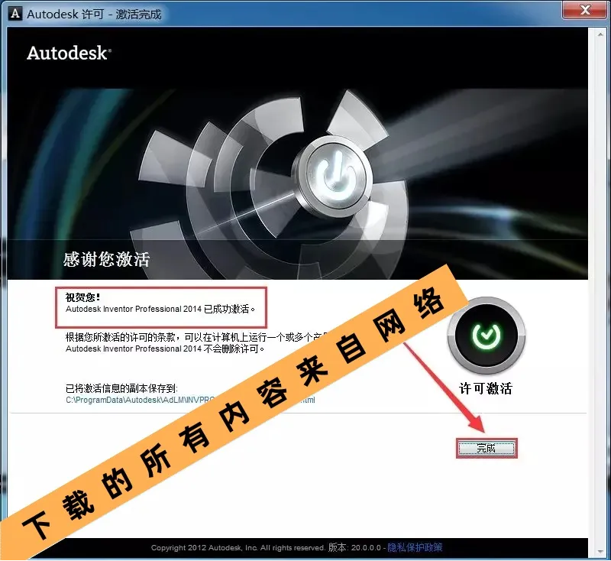Click the Autodesk A icon in title bar

(x=15, y=14)
